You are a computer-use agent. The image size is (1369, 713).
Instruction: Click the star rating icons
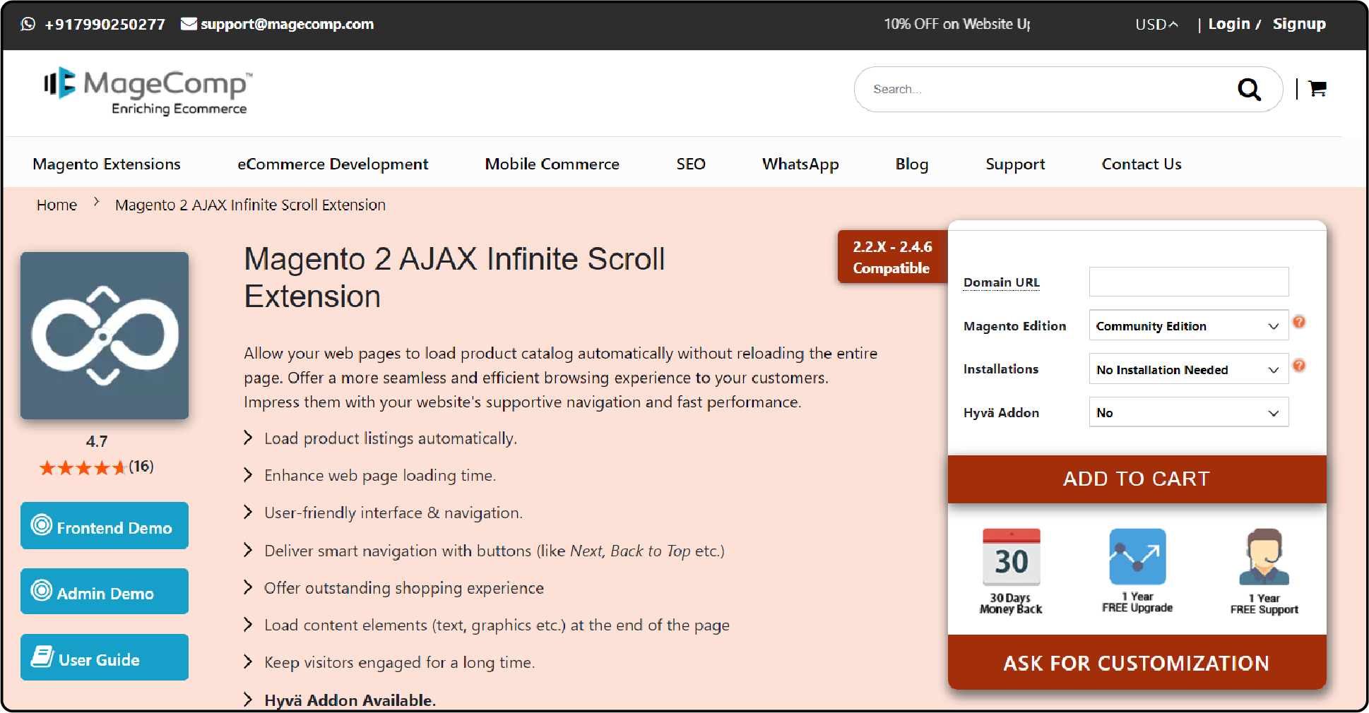coord(83,467)
